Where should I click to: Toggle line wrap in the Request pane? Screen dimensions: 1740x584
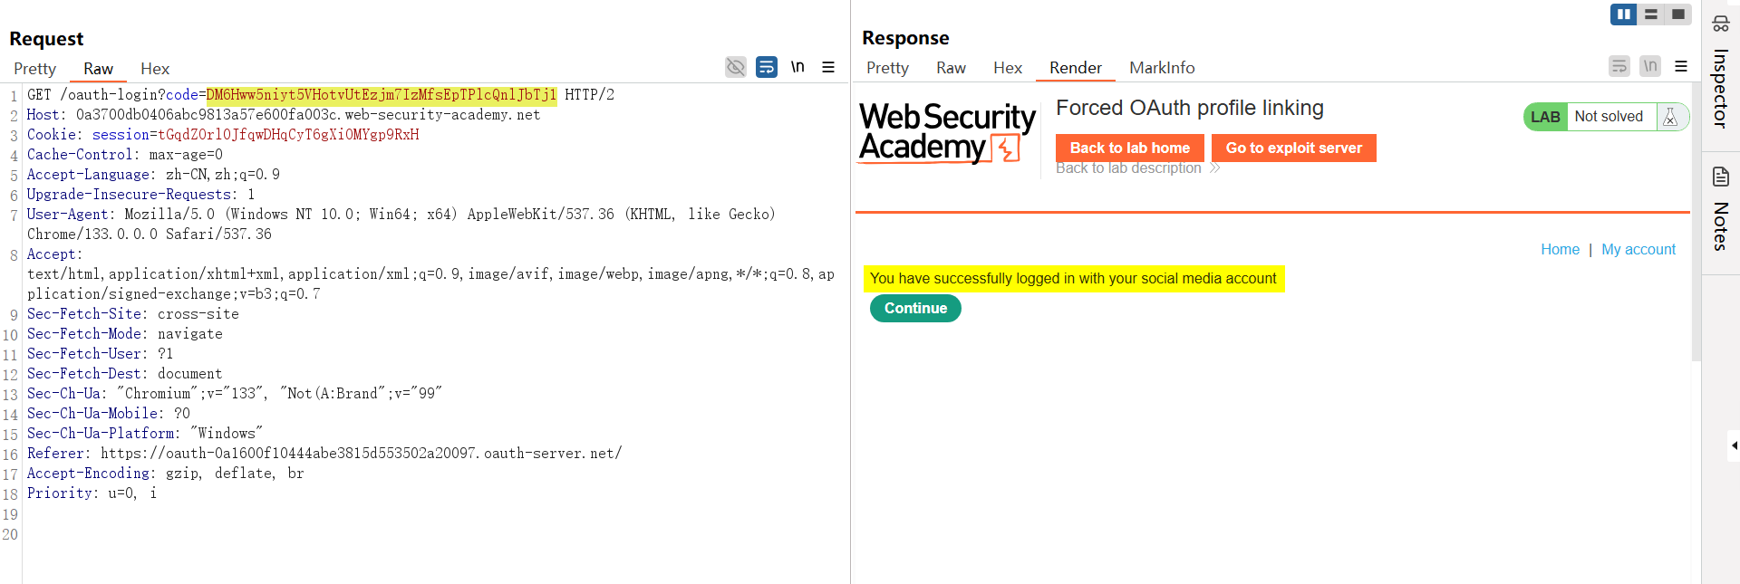tap(767, 67)
